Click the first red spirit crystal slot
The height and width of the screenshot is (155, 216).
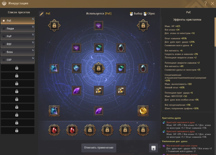coord(54,130)
